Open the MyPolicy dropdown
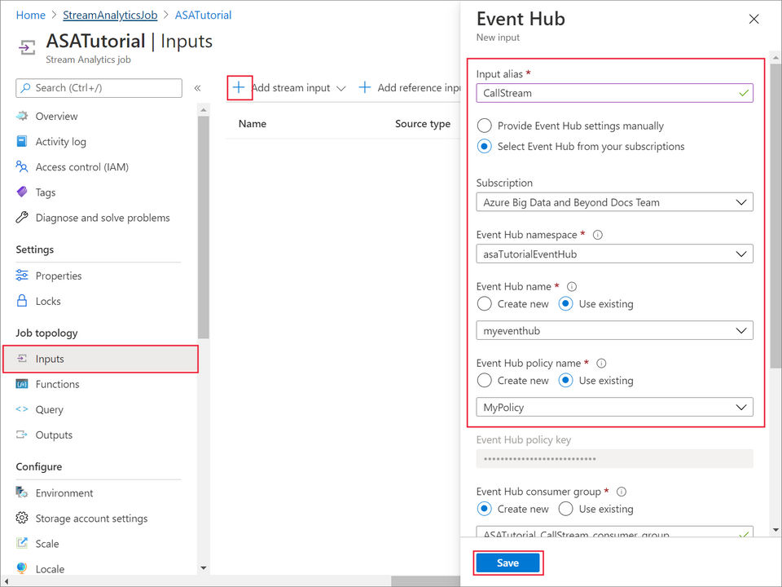The height and width of the screenshot is (587, 782). pos(614,408)
